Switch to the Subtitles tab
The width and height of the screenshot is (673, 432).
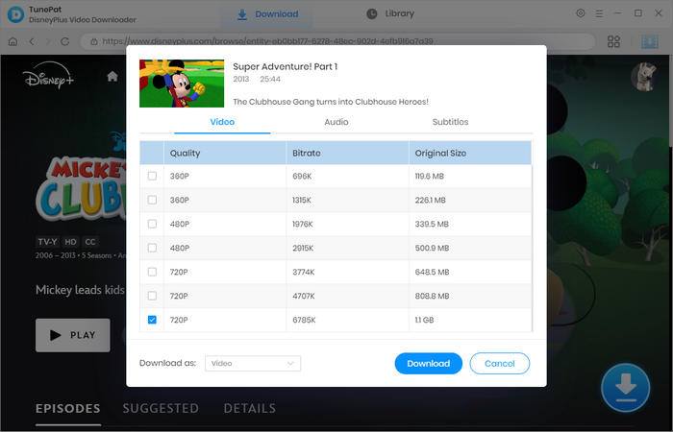tap(450, 123)
